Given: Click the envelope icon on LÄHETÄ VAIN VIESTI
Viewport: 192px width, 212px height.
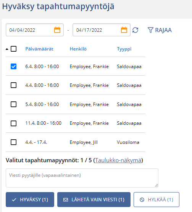Looking at the screenshot, I should 66,200.
